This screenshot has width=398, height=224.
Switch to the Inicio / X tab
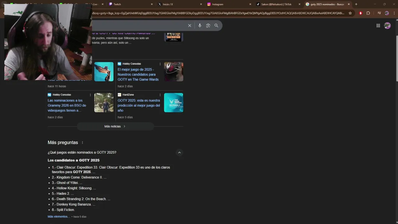[x=180, y=4]
